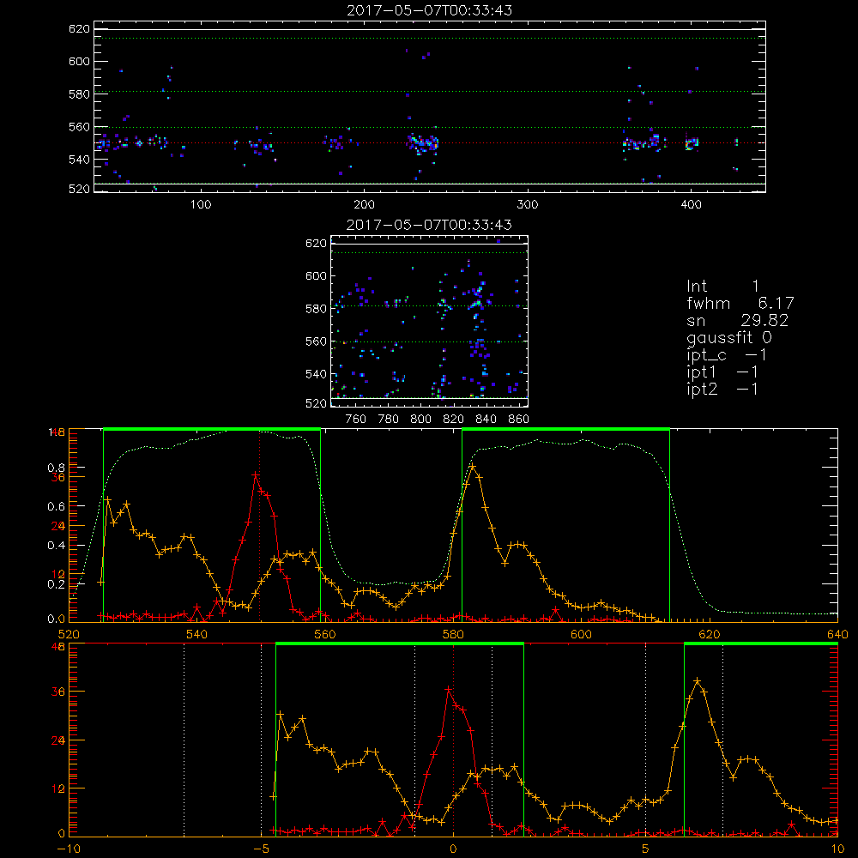
Task: Select the 'sn 29.82' readout line
Action: 738,320
